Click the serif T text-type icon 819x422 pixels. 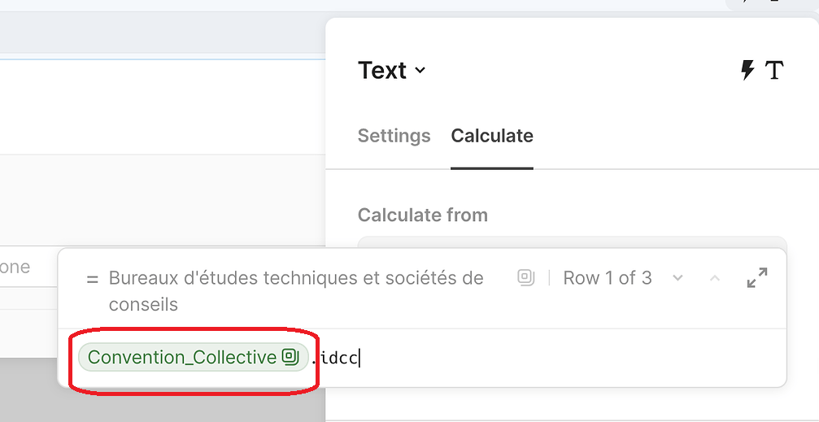pyautogui.click(x=774, y=71)
